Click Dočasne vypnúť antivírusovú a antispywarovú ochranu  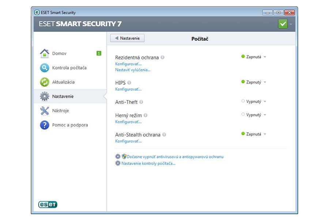pyautogui.click(x=175, y=157)
